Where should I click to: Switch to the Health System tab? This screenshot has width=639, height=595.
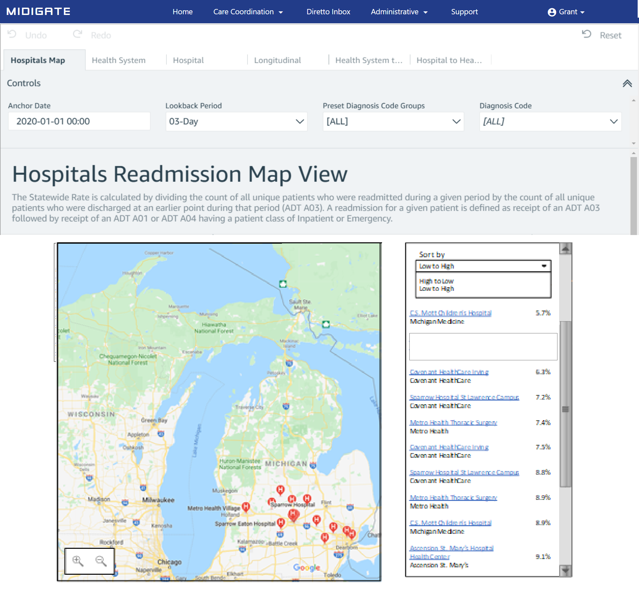tap(118, 60)
